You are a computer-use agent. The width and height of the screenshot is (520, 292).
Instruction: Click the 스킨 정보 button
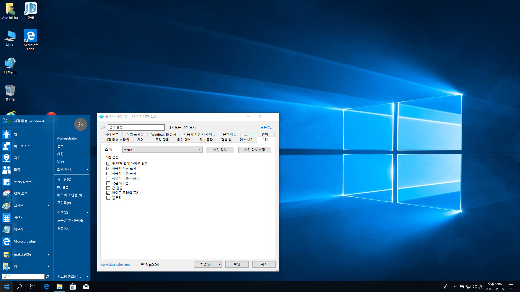coord(220,150)
